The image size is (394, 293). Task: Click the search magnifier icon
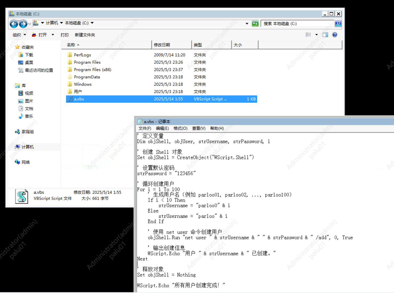click(x=338, y=23)
